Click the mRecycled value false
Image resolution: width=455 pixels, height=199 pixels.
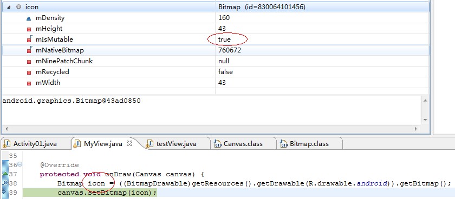[x=225, y=71]
